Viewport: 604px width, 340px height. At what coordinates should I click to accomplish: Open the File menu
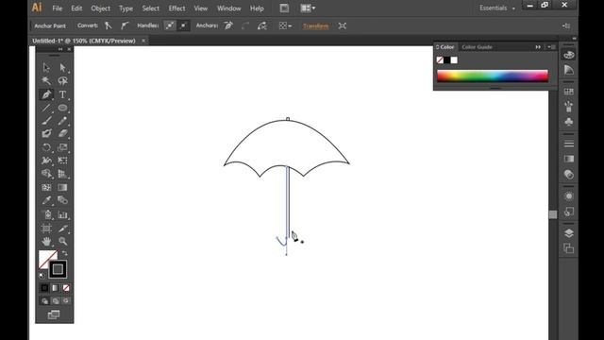[x=57, y=8]
